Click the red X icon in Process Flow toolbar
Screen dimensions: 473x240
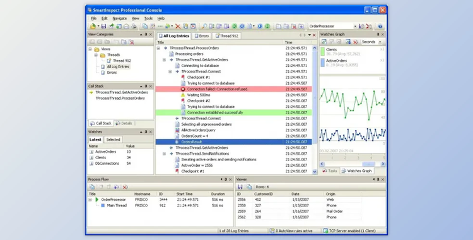[126, 187]
